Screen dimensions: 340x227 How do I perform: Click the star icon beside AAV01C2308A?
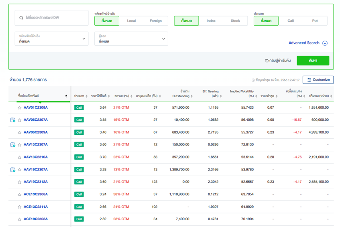19,107
